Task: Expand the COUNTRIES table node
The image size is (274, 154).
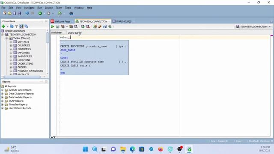Action: [11, 45]
